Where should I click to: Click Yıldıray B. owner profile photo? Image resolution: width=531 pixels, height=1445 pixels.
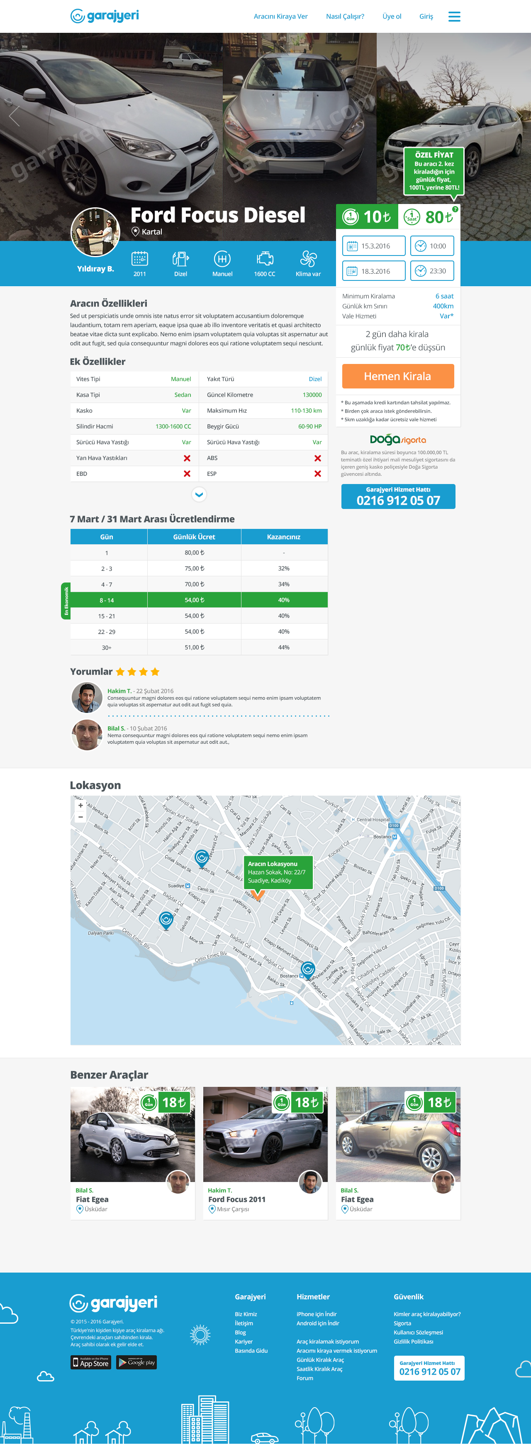(x=95, y=232)
